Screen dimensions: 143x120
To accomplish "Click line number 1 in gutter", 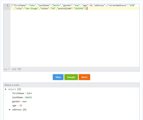I will 8,5.
